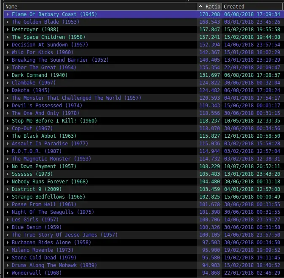The image size is (284, 278).
Task: Sort by the Ratio column header
Action: pos(212,7)
